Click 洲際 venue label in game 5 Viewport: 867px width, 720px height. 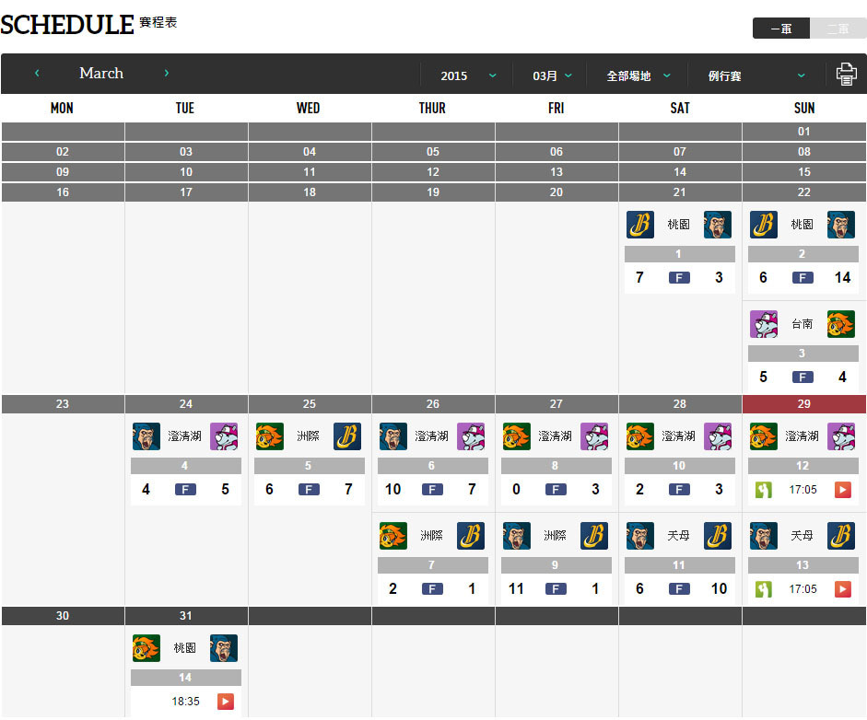pyautogui.click(x=308, y=436)
